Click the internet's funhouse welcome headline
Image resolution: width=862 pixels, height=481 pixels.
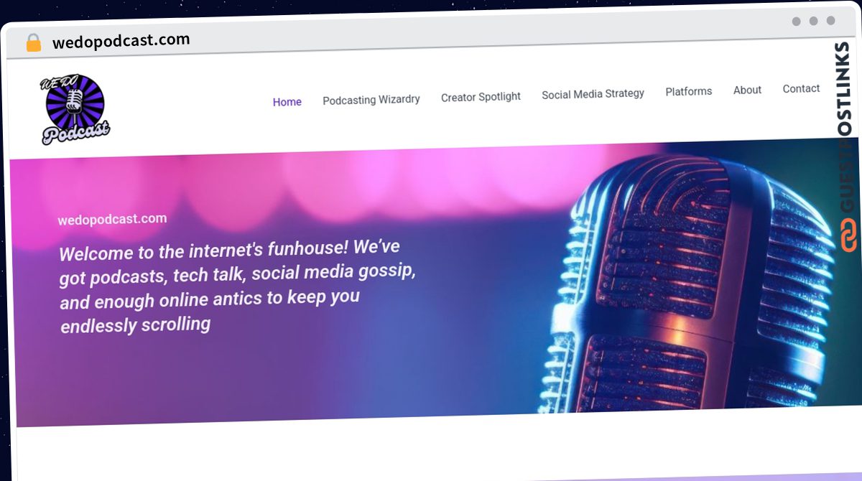point(238,286)
